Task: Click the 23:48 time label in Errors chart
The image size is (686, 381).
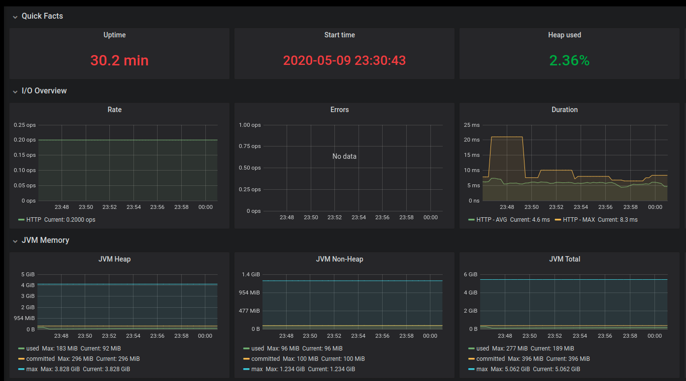Action: [287, 217]
